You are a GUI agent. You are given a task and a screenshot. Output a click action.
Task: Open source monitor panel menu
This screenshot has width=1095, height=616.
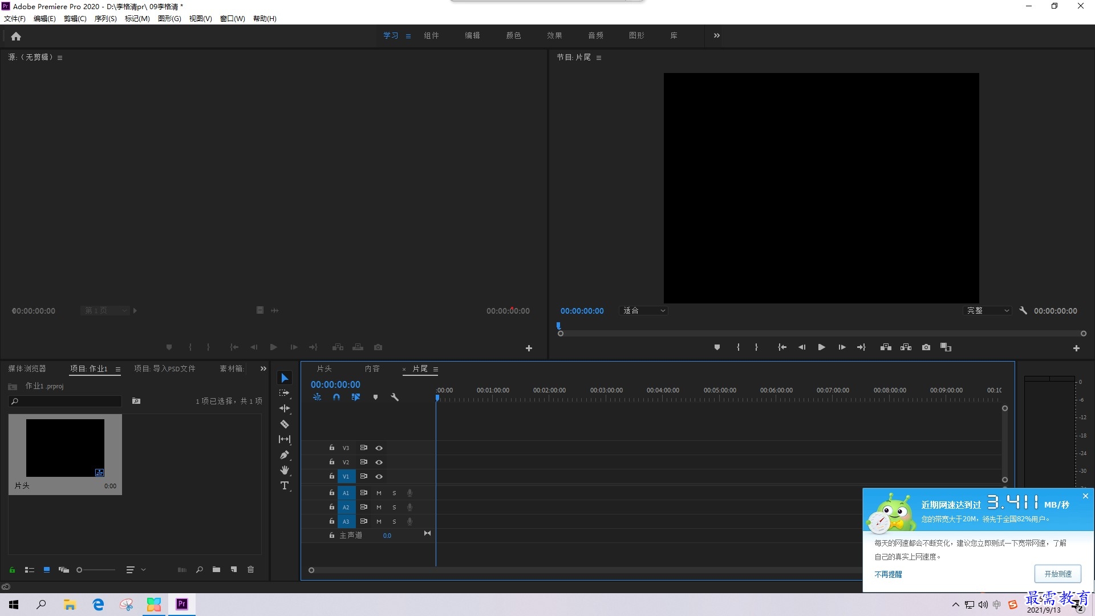(60, 58)
